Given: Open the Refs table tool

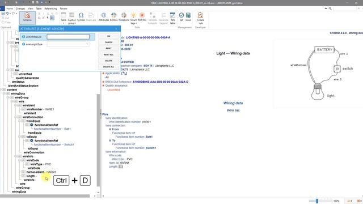Looking at the screenshot, I should click(172, 18).
